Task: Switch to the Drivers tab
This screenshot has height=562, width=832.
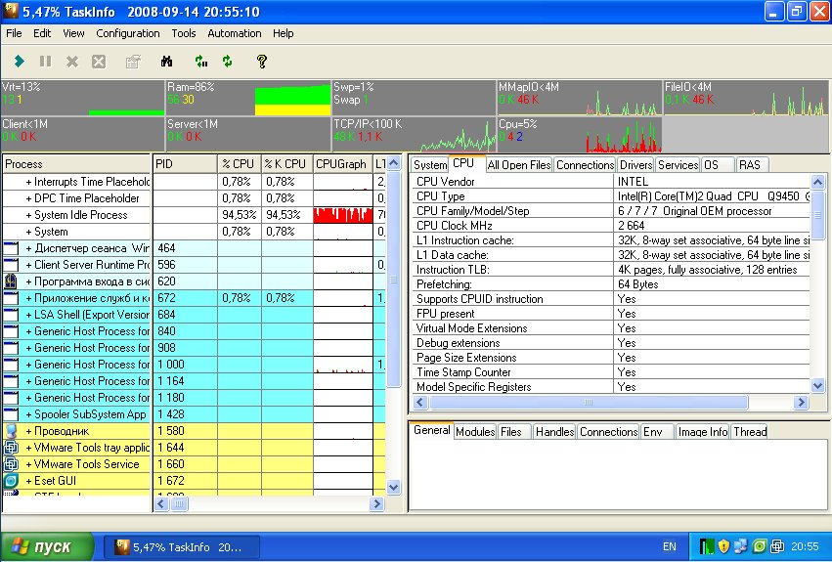Action: click(635, 165)
